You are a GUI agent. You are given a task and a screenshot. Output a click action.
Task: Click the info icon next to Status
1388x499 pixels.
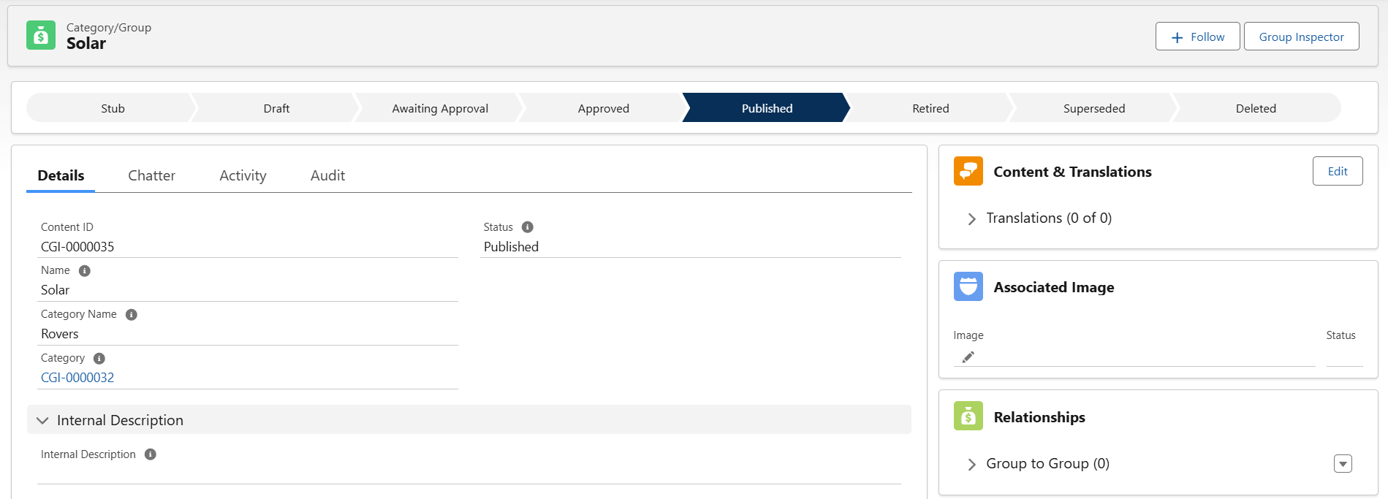click(x=528, y=227)
